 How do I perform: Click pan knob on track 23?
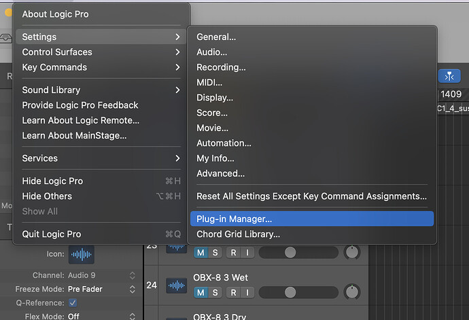coord(352,252)
